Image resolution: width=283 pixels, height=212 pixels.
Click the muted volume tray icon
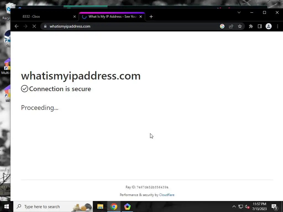tap(247, 206)
